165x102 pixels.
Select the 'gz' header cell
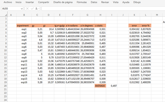49,26
